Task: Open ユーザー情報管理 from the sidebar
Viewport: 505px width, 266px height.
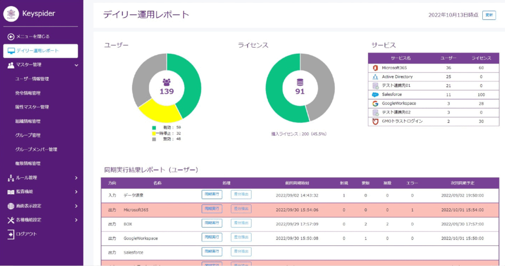Action: (32, 79)
